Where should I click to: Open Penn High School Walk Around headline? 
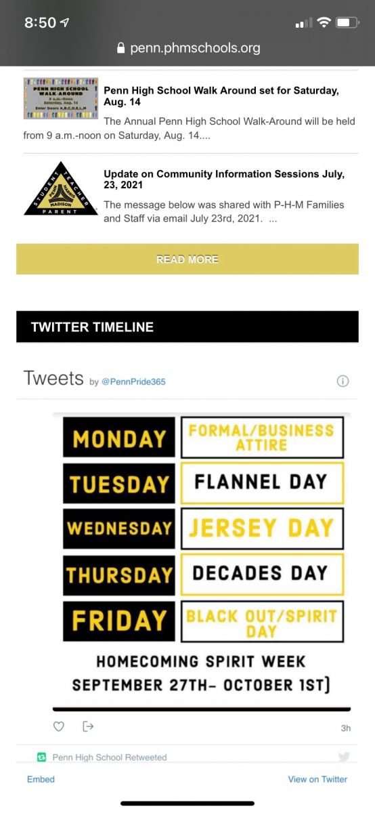pyautogui.click(x=221, y=96)
